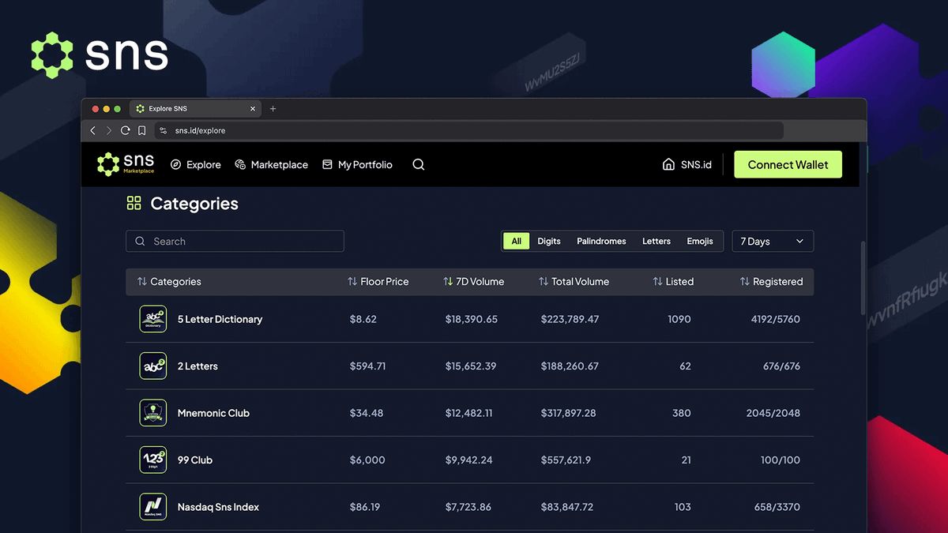Open the 5 Letter Dictionary category
948x533 pixels.
tap(220, 320)
